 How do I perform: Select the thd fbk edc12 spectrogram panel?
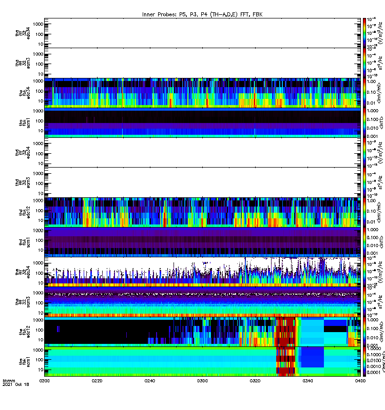[202, 212]
